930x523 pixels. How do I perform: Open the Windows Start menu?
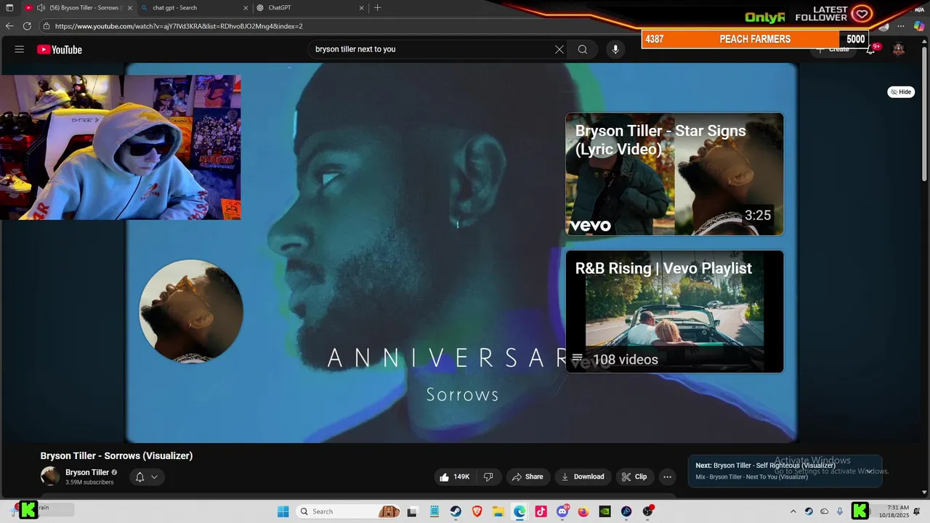(283, 511)
